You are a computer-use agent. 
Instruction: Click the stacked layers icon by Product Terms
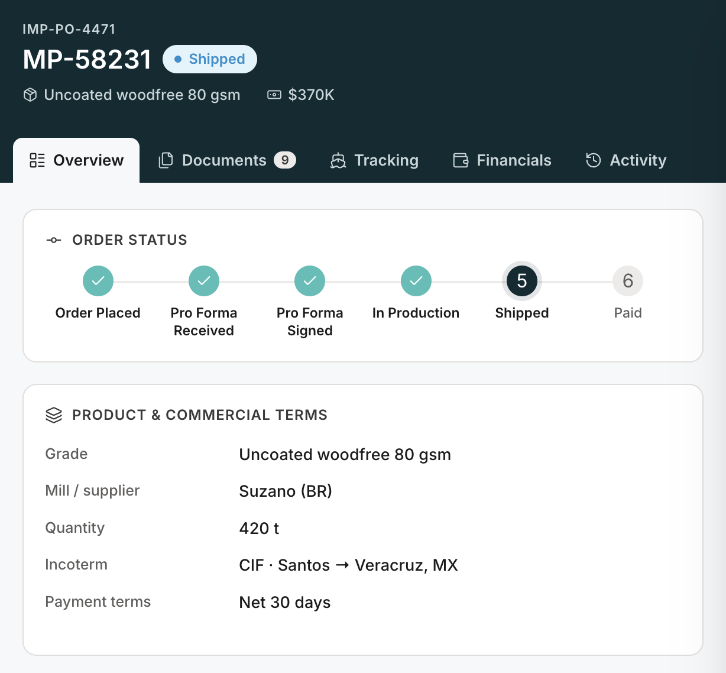54,415
